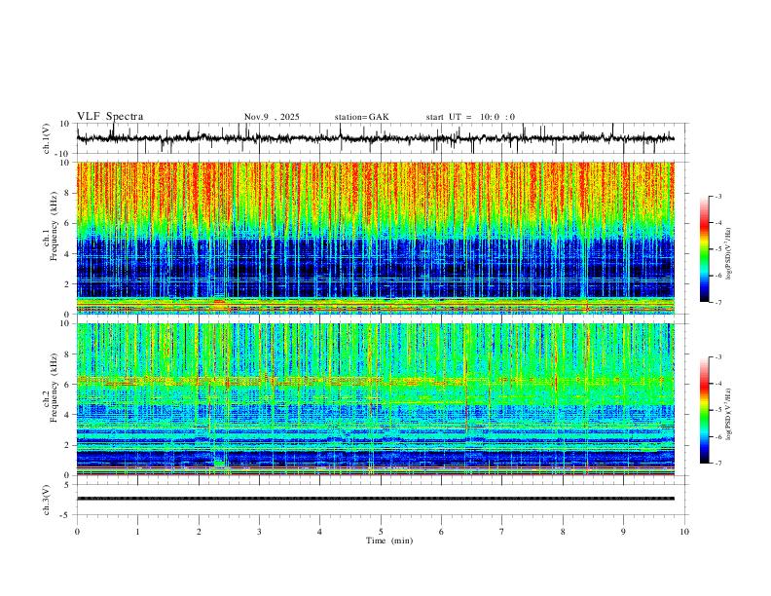Click the "10" tick on time axis
Viewport: 771px width, 596px height.
click(684, 532)
